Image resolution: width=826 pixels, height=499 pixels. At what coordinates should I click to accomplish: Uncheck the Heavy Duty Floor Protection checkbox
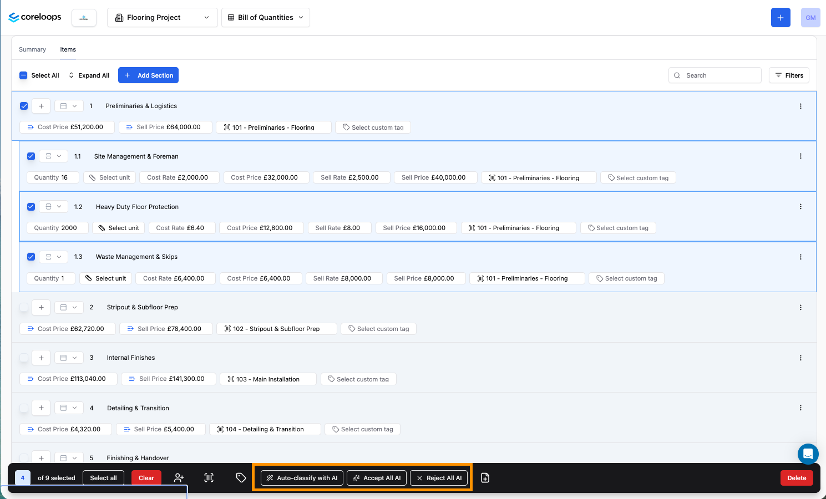coord(31,207)
